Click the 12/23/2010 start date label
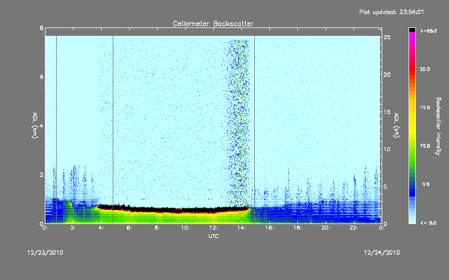The image size is (449, 280). pos(45,253)
